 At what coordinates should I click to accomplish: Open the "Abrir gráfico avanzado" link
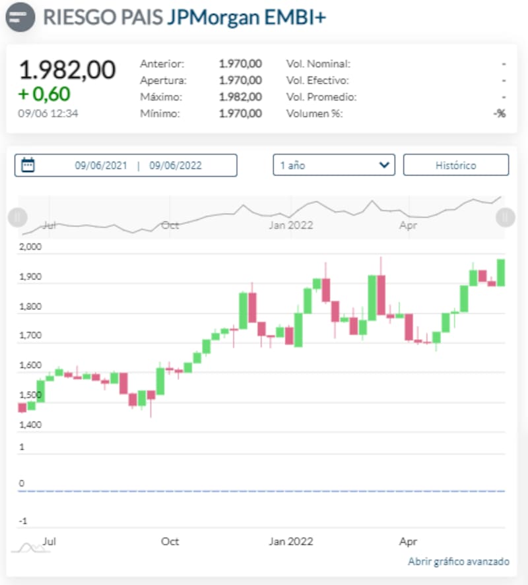[458, 561]
